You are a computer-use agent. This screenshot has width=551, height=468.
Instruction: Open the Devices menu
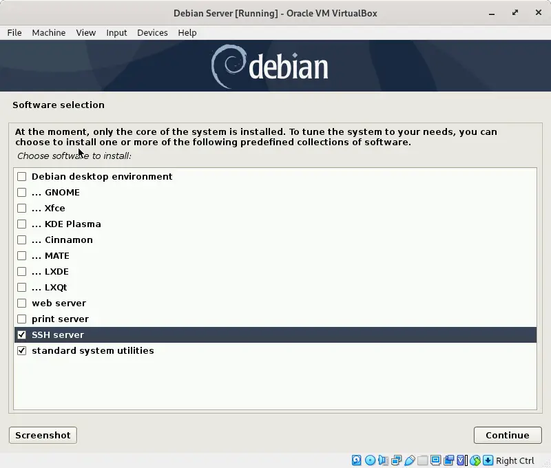152,32
